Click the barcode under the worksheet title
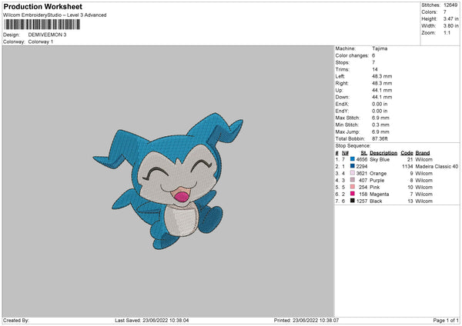The width and height of the screenshot is (462, 326). click(x=42, y=25)
